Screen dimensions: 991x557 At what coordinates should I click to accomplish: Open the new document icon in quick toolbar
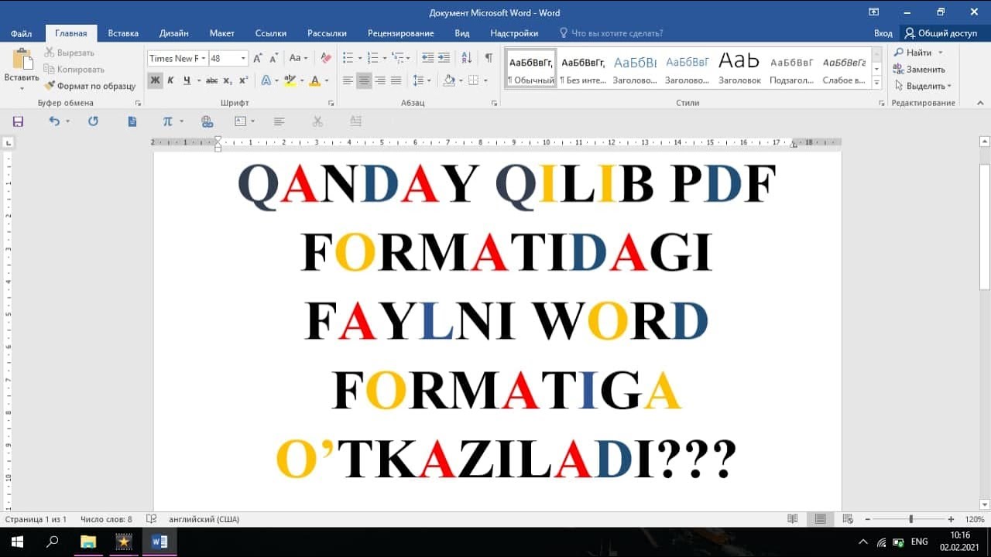coord(132,121)
